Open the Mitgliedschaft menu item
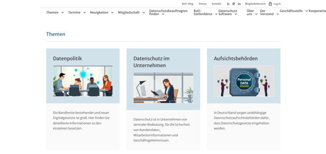The width and height of the screenshot is (326, 154). [x=129, y=13]
